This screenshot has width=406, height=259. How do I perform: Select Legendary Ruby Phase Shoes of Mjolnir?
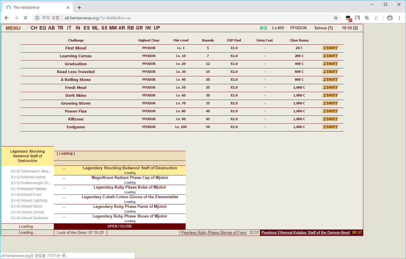[120, 219]
